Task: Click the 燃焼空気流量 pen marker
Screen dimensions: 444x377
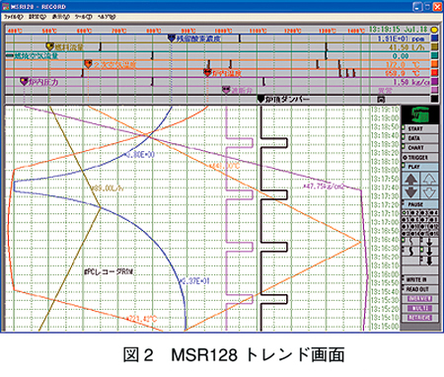Action: point(10,55)
